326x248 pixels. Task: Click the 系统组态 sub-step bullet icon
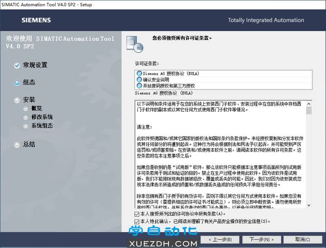(x=25, y=126)
